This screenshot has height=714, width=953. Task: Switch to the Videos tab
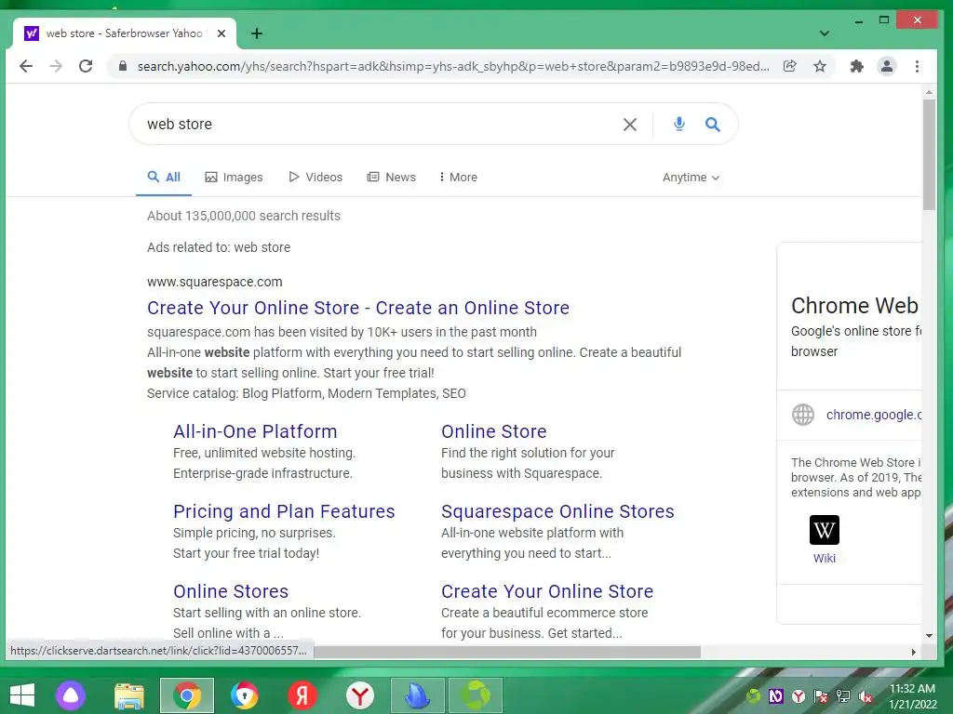pyautogui.click(x=315, y=178)
